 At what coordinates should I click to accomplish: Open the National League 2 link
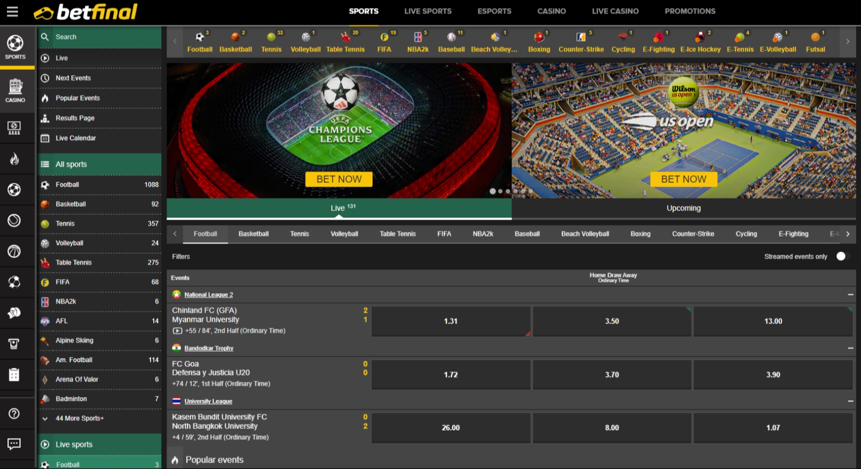pyautogui.click(x=209, y=295)
